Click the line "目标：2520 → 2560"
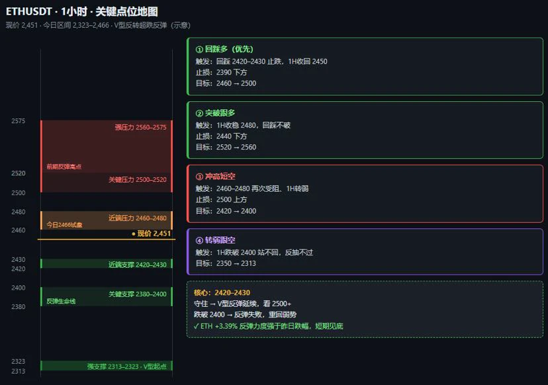The width and height of the screenshot is (548, 385). pyautogui.click(x=226, y=147)
